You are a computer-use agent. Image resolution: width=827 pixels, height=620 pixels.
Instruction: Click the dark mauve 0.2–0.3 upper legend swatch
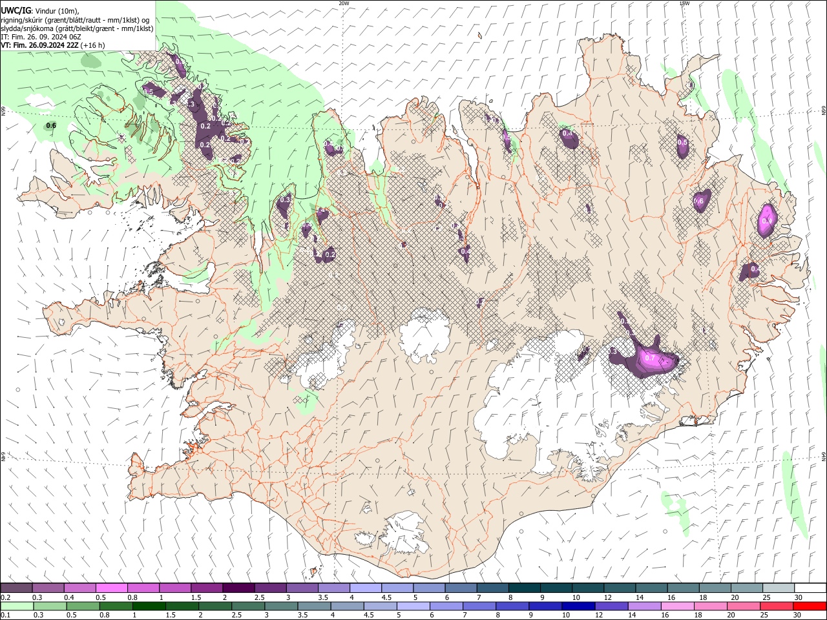tap(17, 588)
